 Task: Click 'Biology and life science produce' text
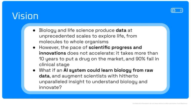(77, 30)
